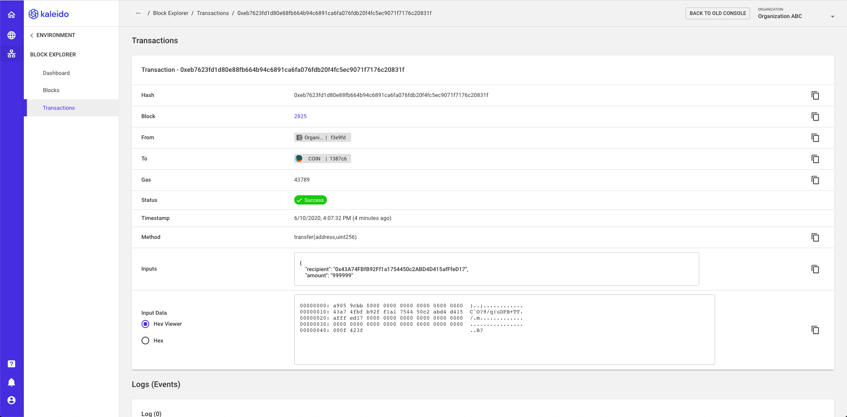This screenshot has height=417, width=847.
Task: Switch to the Hex radio option
Action: [x=146, y=340]
